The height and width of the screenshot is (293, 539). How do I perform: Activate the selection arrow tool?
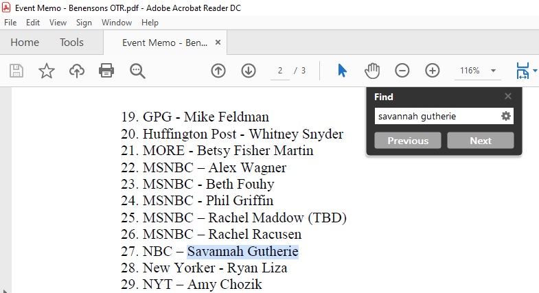342,71
